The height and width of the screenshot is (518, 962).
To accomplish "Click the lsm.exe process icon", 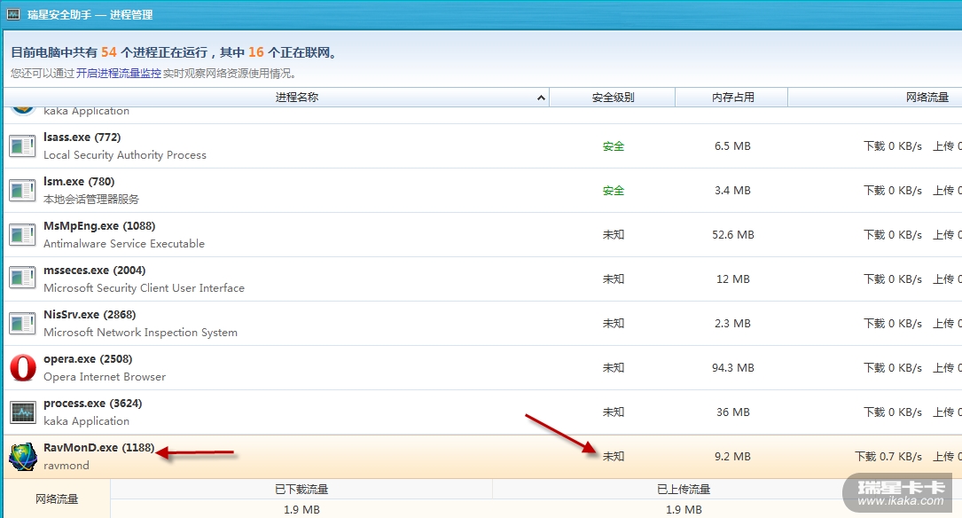I will 23,191.
